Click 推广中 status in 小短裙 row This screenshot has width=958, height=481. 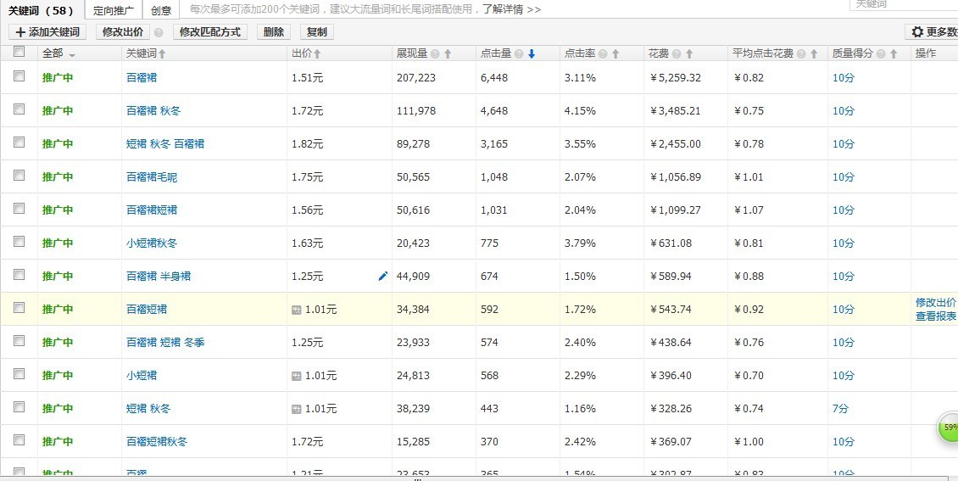coord(58,376)
